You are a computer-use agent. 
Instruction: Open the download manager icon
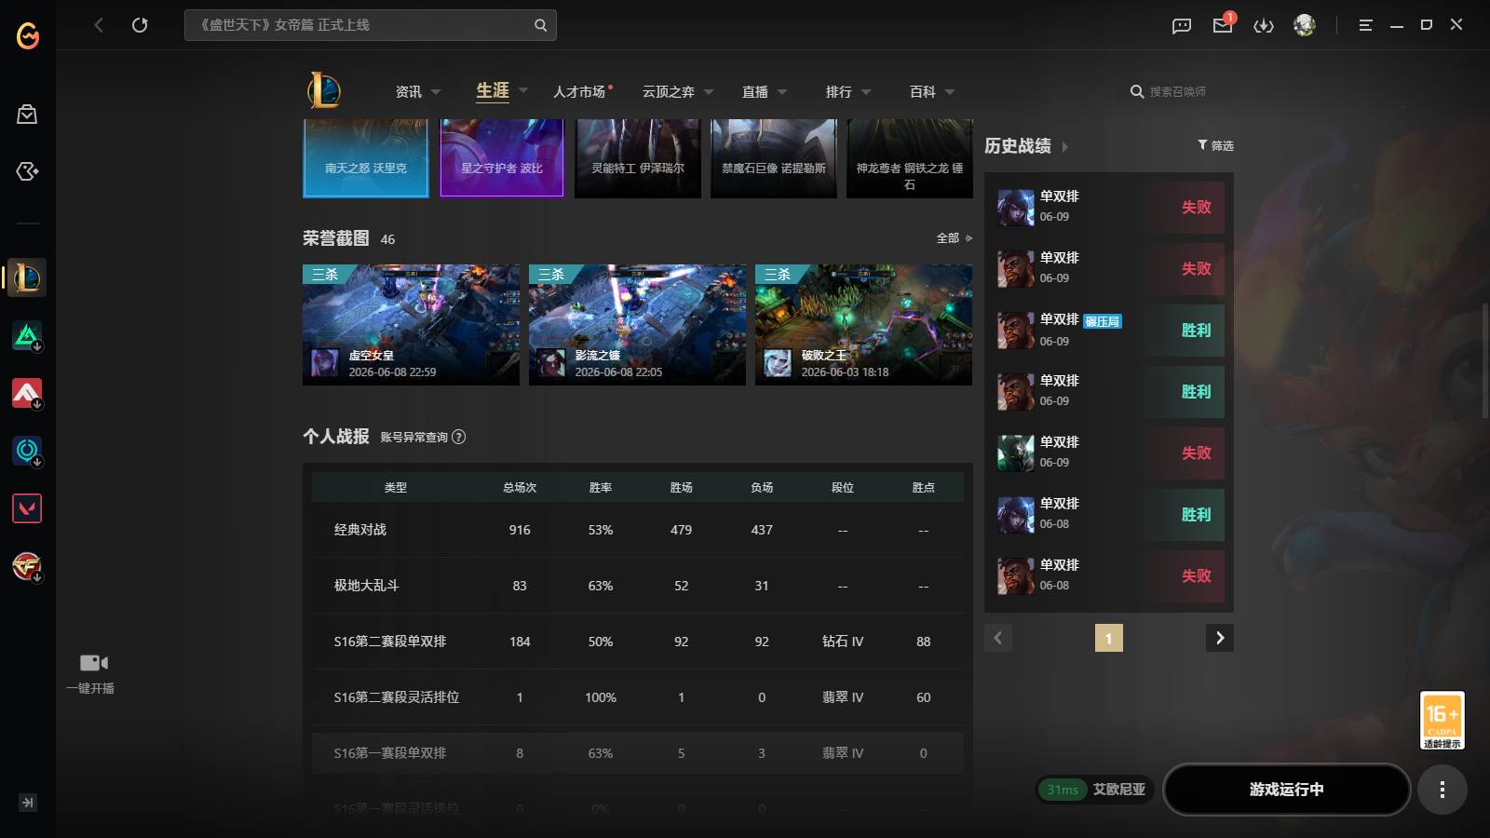click(1264, 26)
